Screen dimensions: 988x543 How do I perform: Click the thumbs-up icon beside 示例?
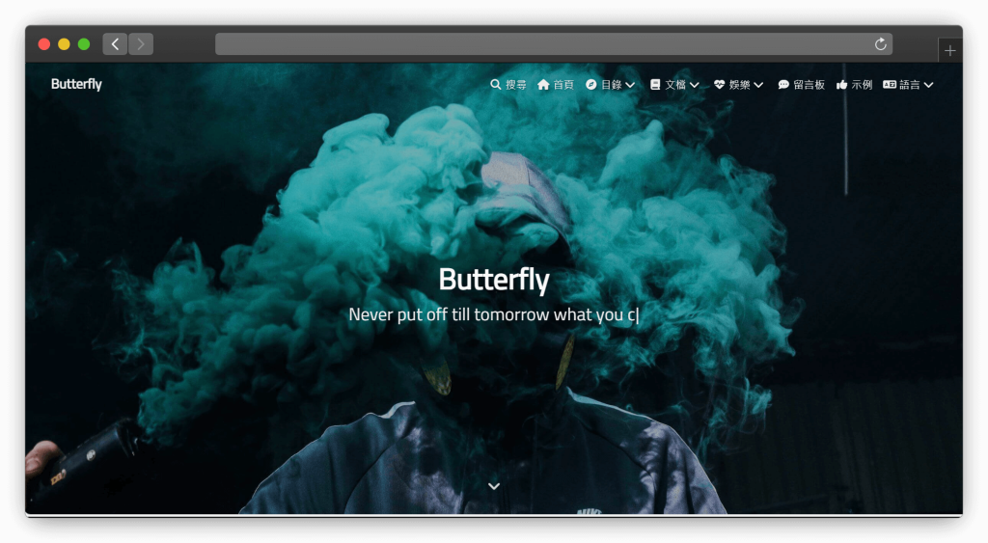point(842,85)
